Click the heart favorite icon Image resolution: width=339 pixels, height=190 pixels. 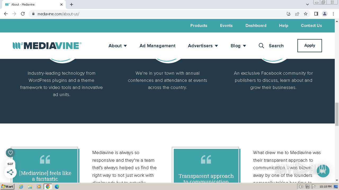(10, 153)
